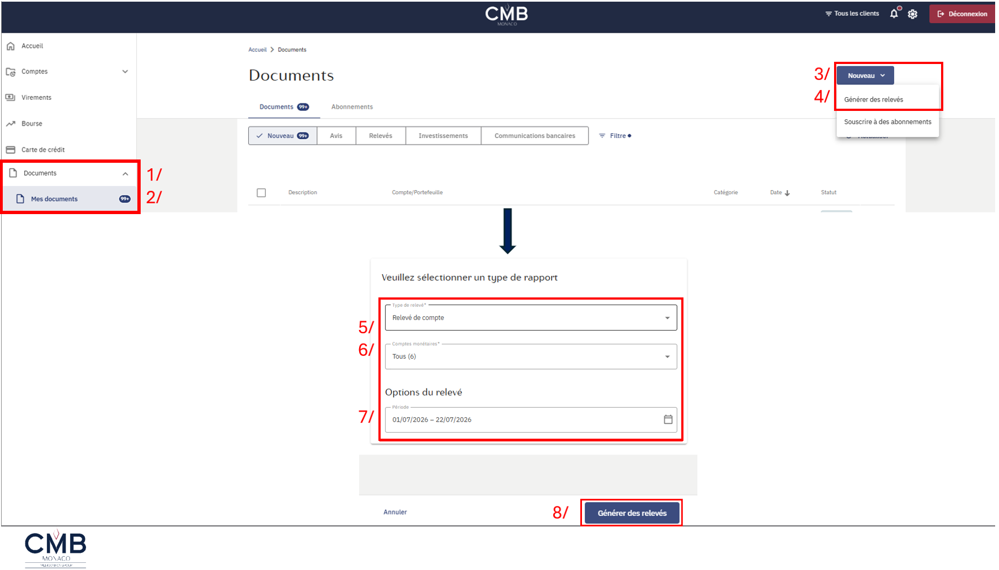The height and width of the screenshot is (570, 999).
Task: Click the Accueil home icon in sidebar
Action: click(x=10, y=46)
